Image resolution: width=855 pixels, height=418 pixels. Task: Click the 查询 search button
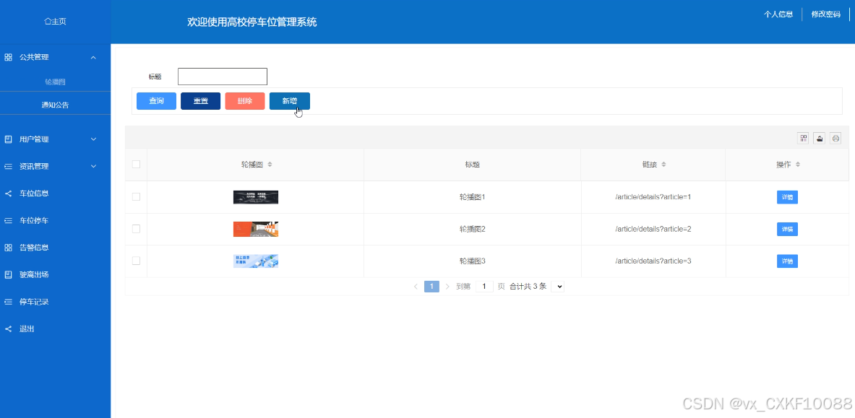click(x=157, y=101)
